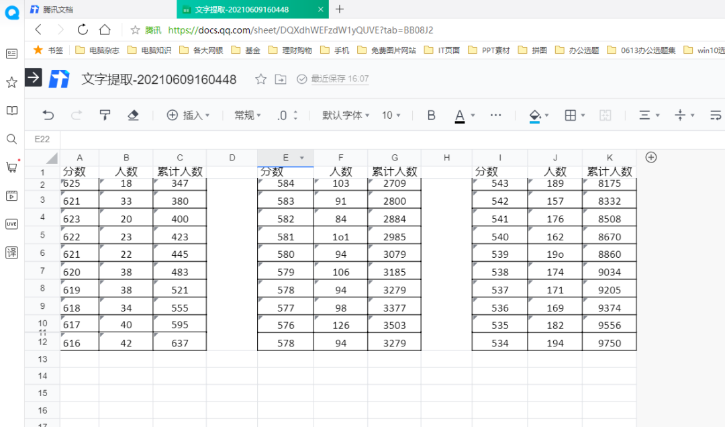Click the move to folder icon
The height and width of the screenshot is (427, 725).
281,79
